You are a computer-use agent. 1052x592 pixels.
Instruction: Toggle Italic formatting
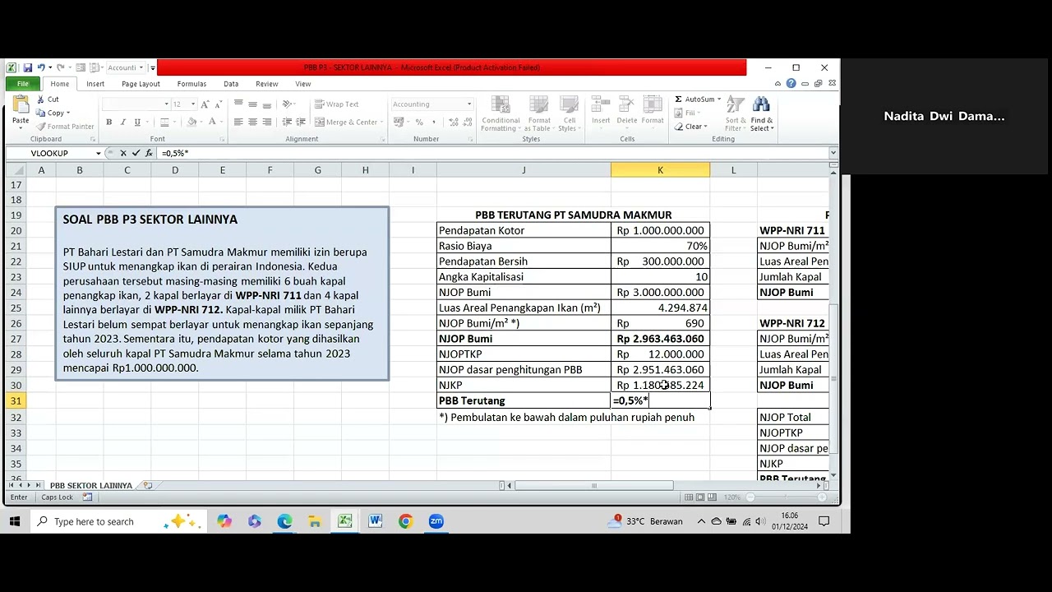pos(123,122)
